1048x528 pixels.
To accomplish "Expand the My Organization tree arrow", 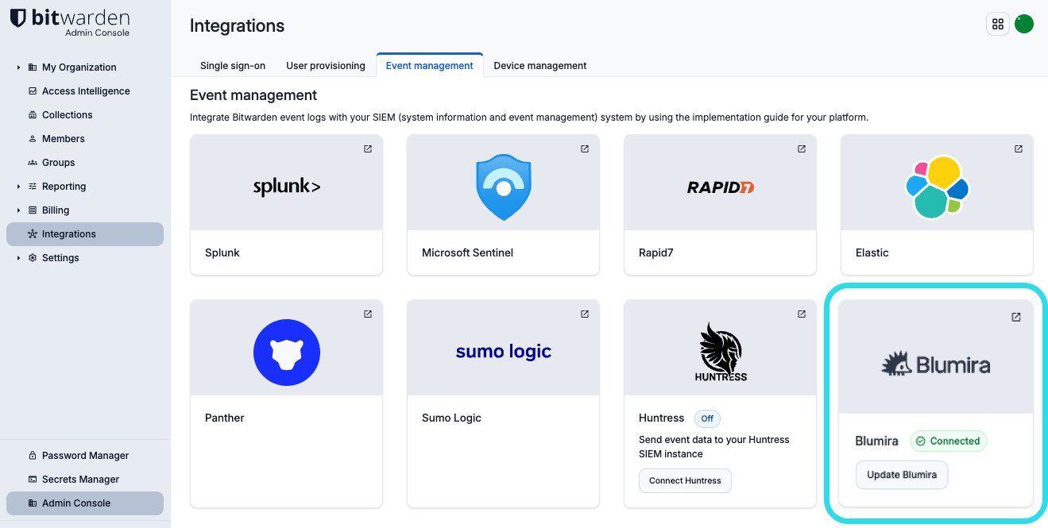I will 18,67.
